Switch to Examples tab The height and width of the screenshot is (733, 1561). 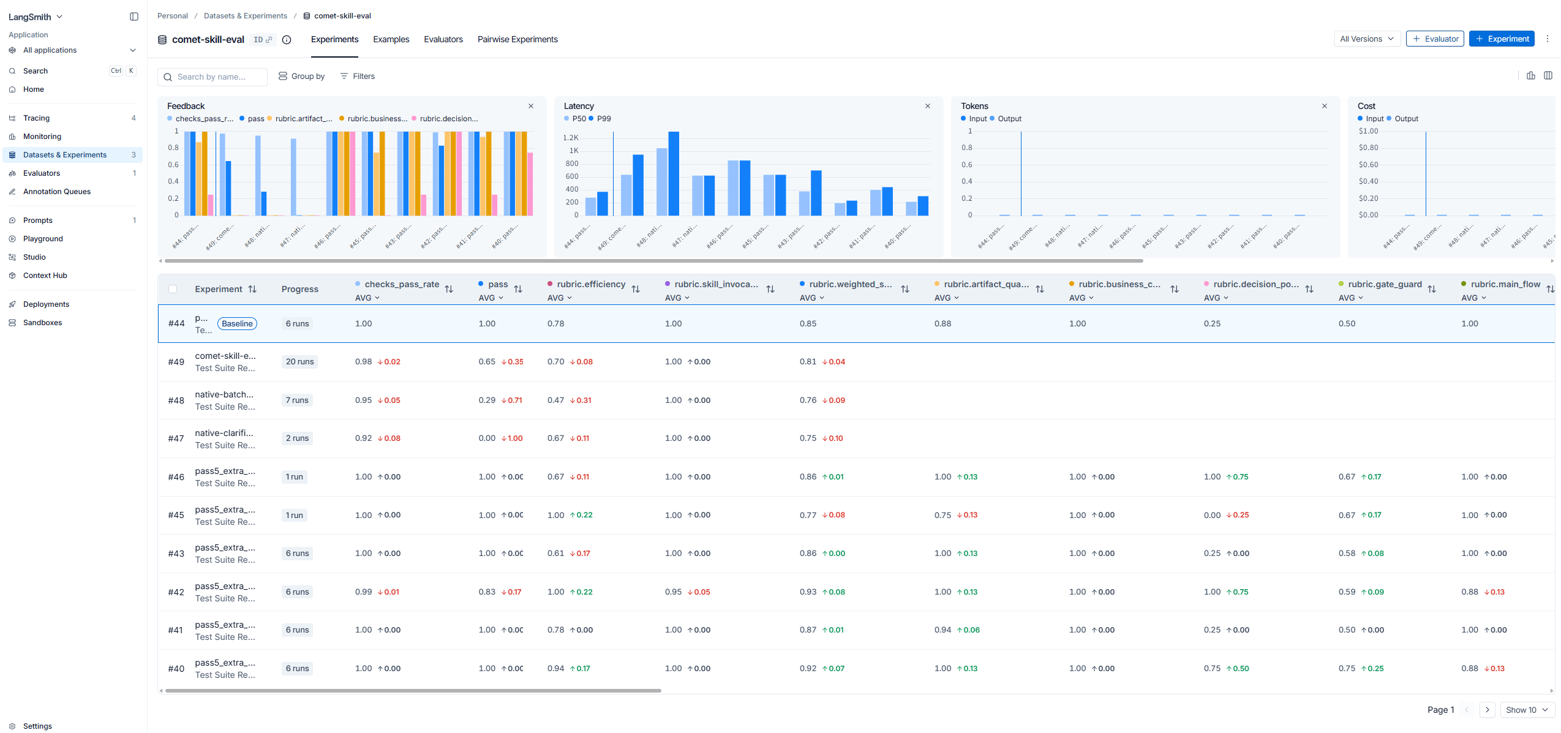[x=391, y=39]
